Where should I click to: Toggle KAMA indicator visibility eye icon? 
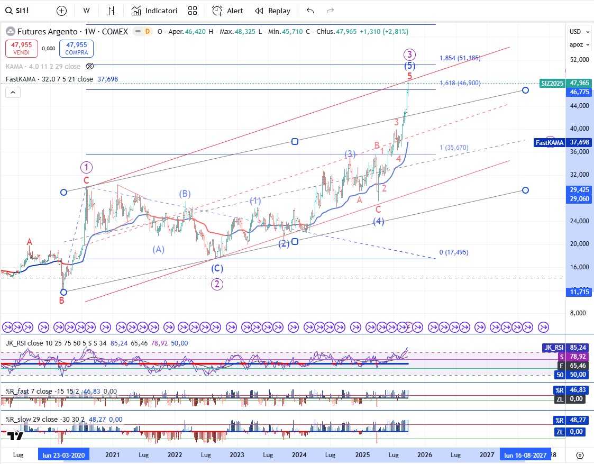(x=89, y=66)
